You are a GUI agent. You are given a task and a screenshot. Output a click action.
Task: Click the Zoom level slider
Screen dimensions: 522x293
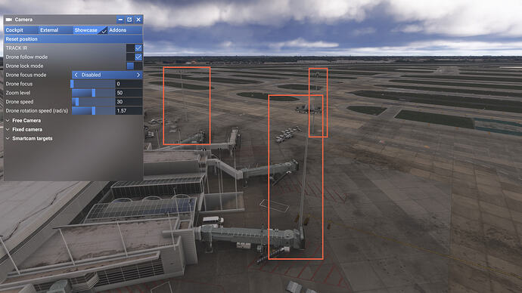[x=93, y=93]
